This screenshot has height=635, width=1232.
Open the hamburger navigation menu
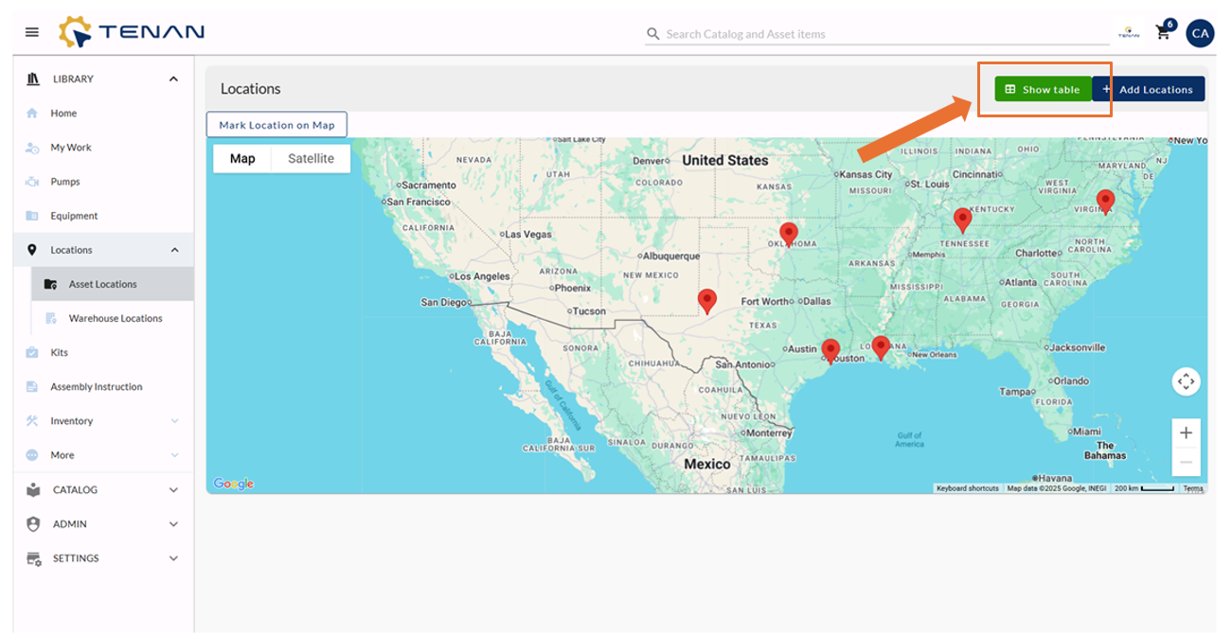tap(32, 32)
